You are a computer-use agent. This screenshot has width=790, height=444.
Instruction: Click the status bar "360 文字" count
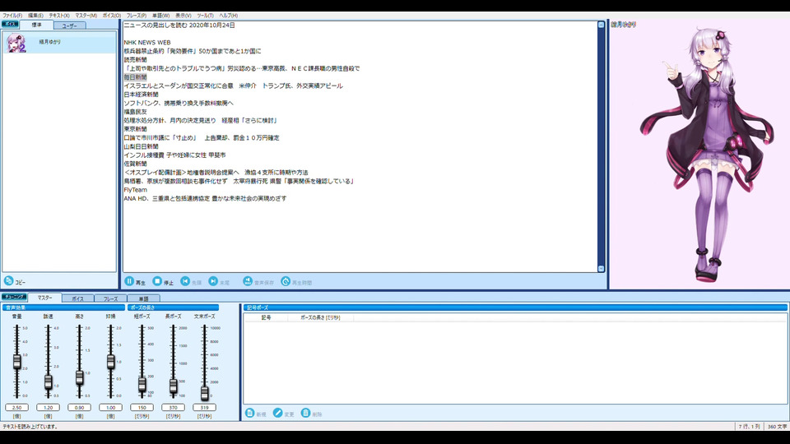click(777, 427)
